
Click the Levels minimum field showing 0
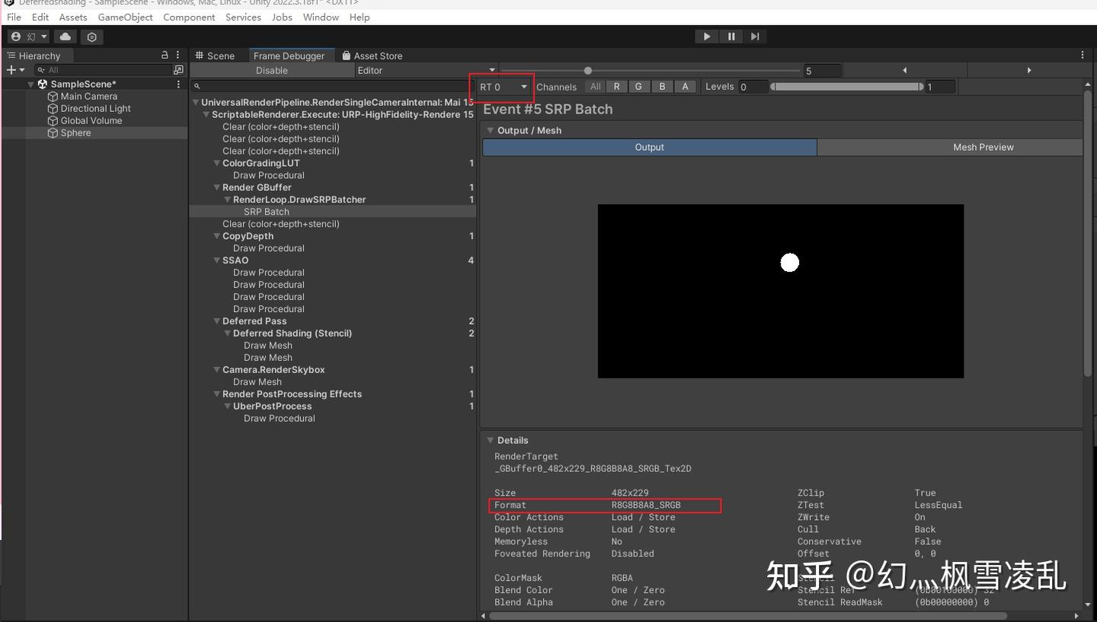tap(753, 87)
